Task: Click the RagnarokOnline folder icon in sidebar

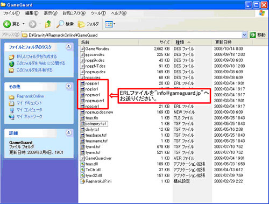Action: tap(11, 97)
